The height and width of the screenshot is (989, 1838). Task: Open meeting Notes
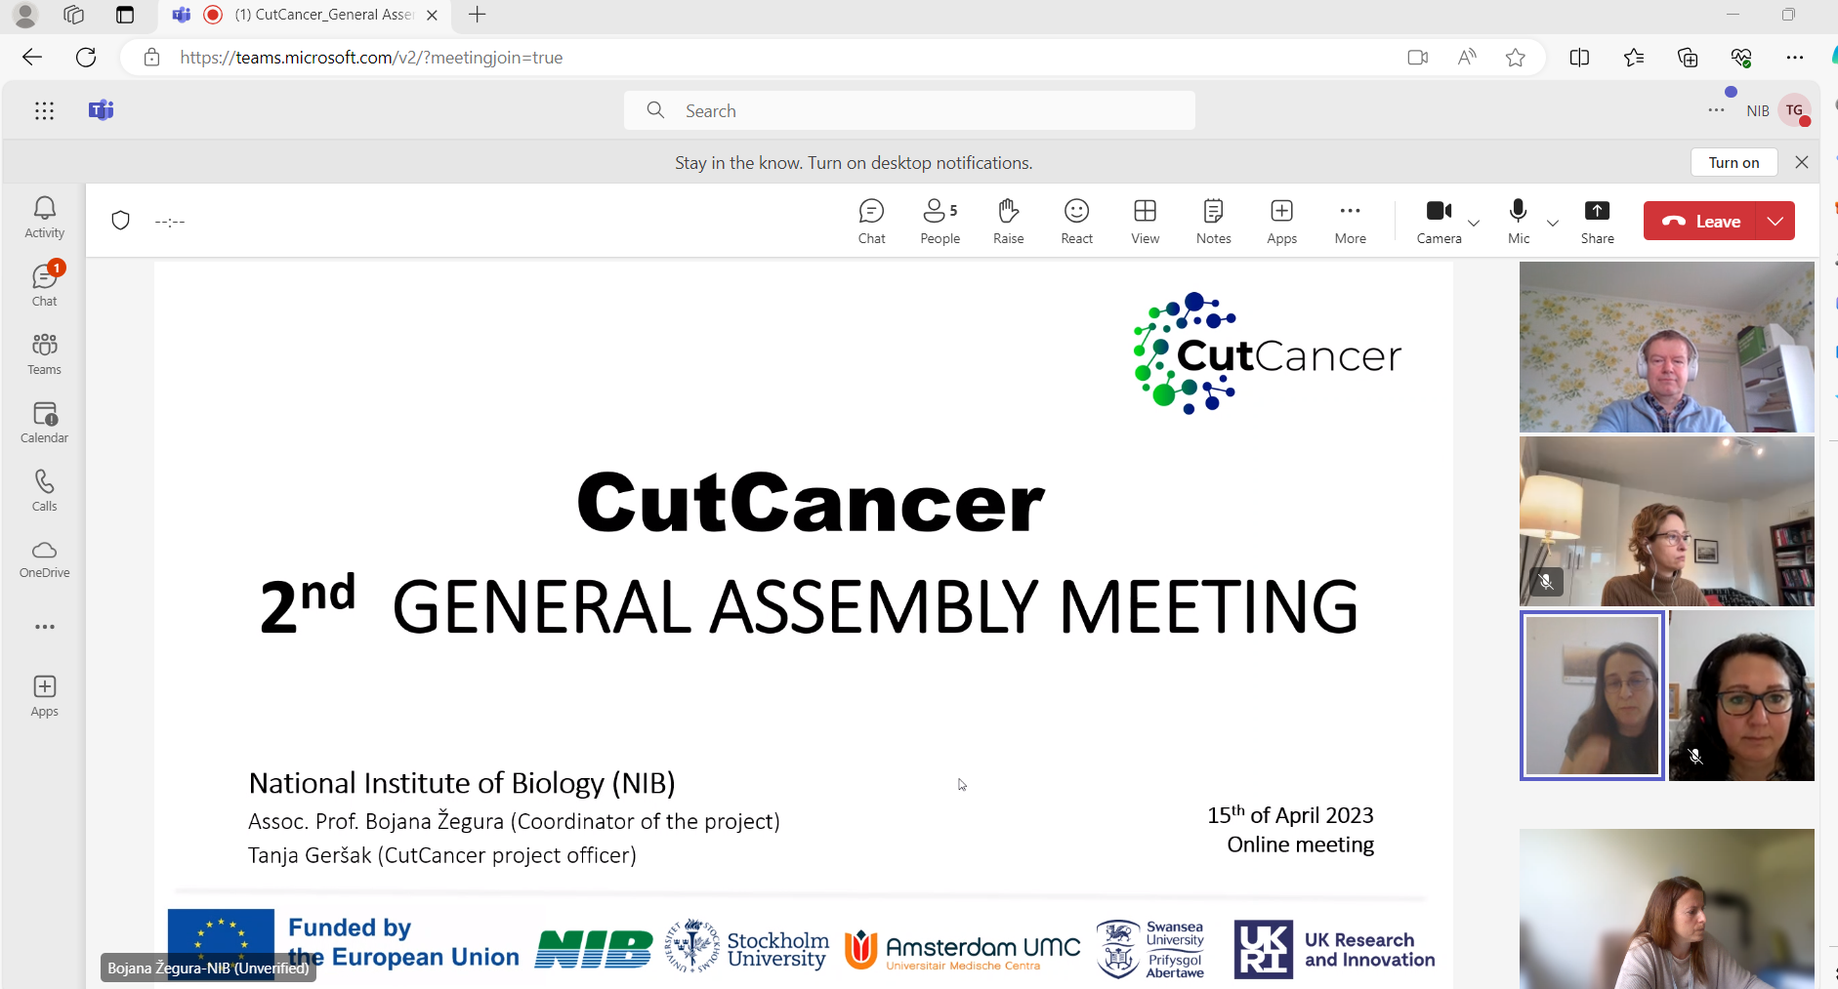tap(1213, 222)
